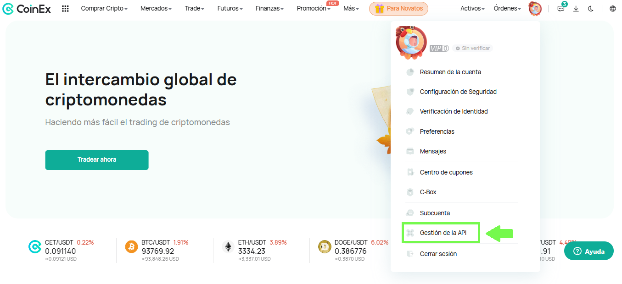Expand the Activos dropdown
Screen dimensions: 622x284
[x=472, y=9]
